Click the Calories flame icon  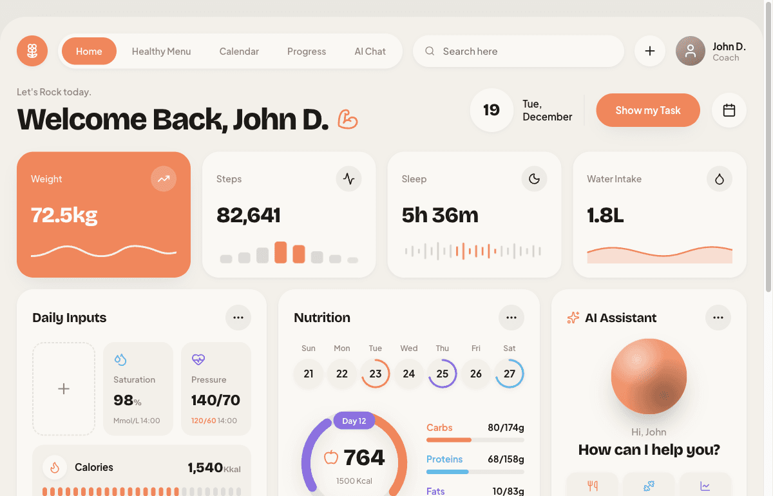55,468
